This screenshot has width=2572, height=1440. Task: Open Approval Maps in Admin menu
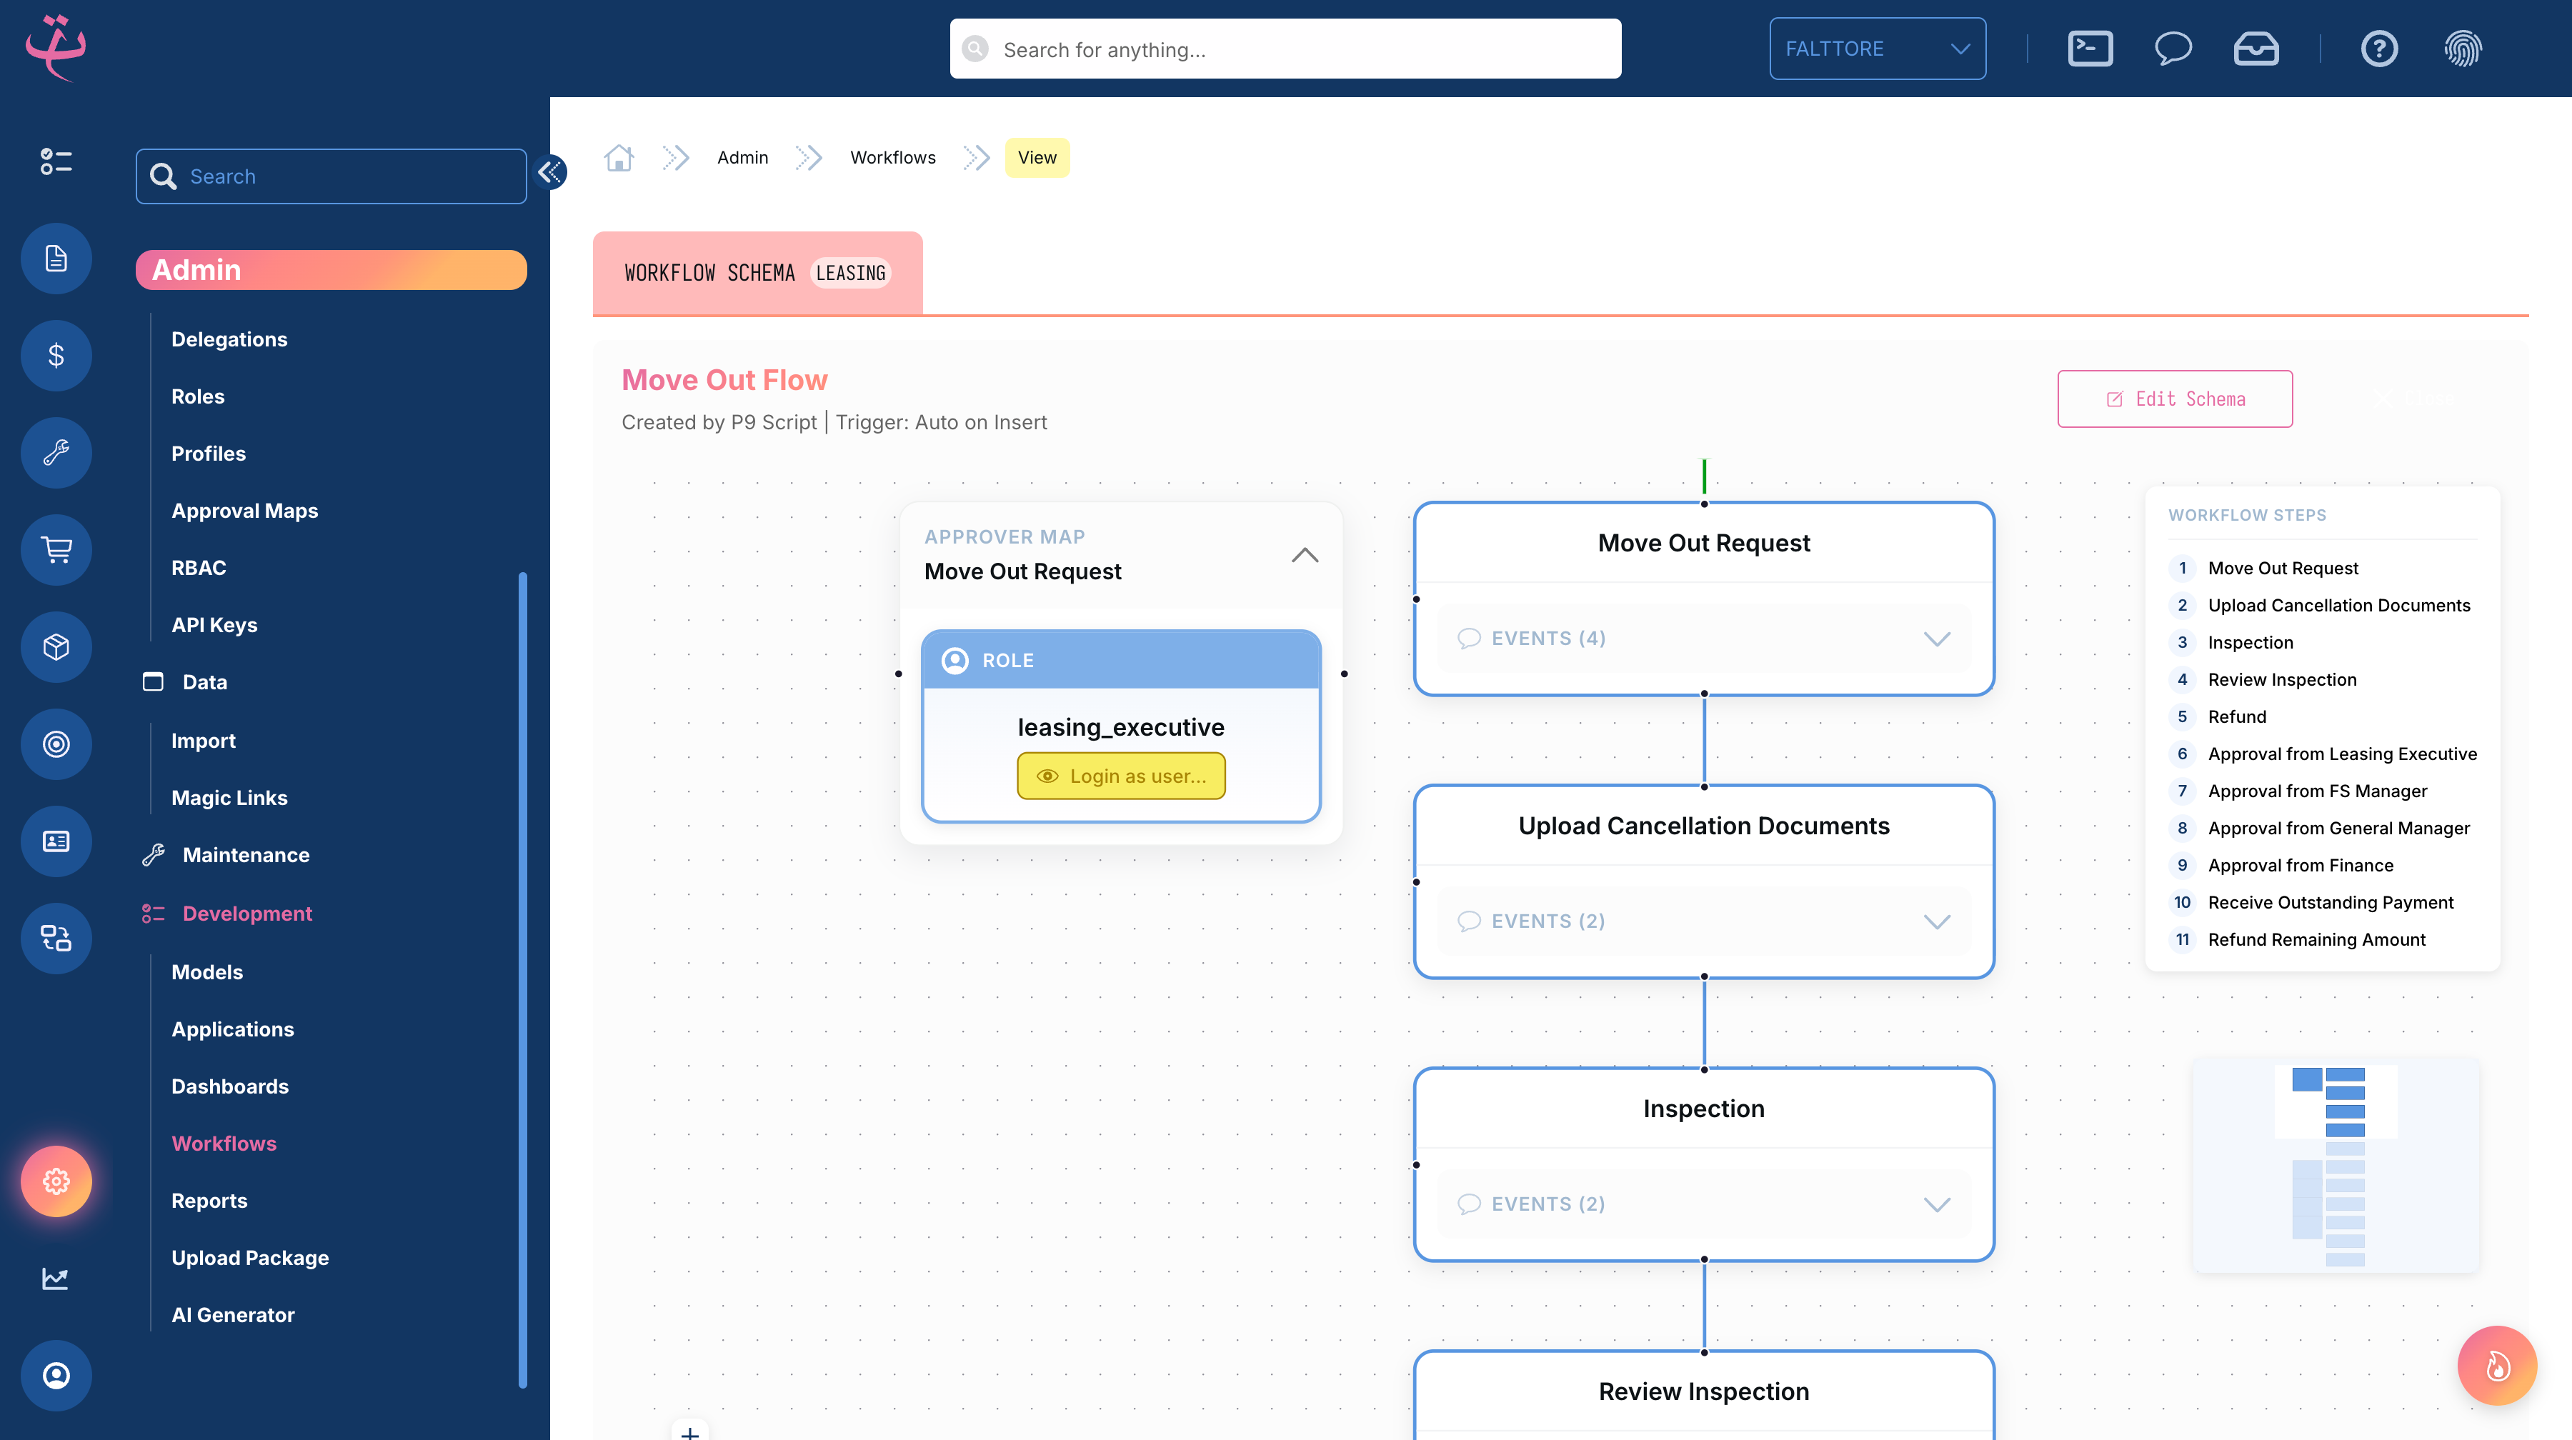coord(244,510)
